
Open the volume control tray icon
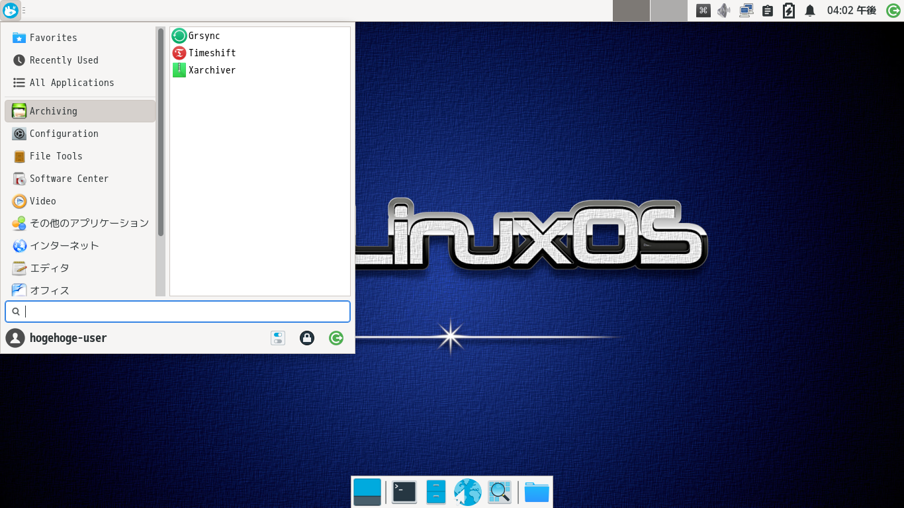724,11
